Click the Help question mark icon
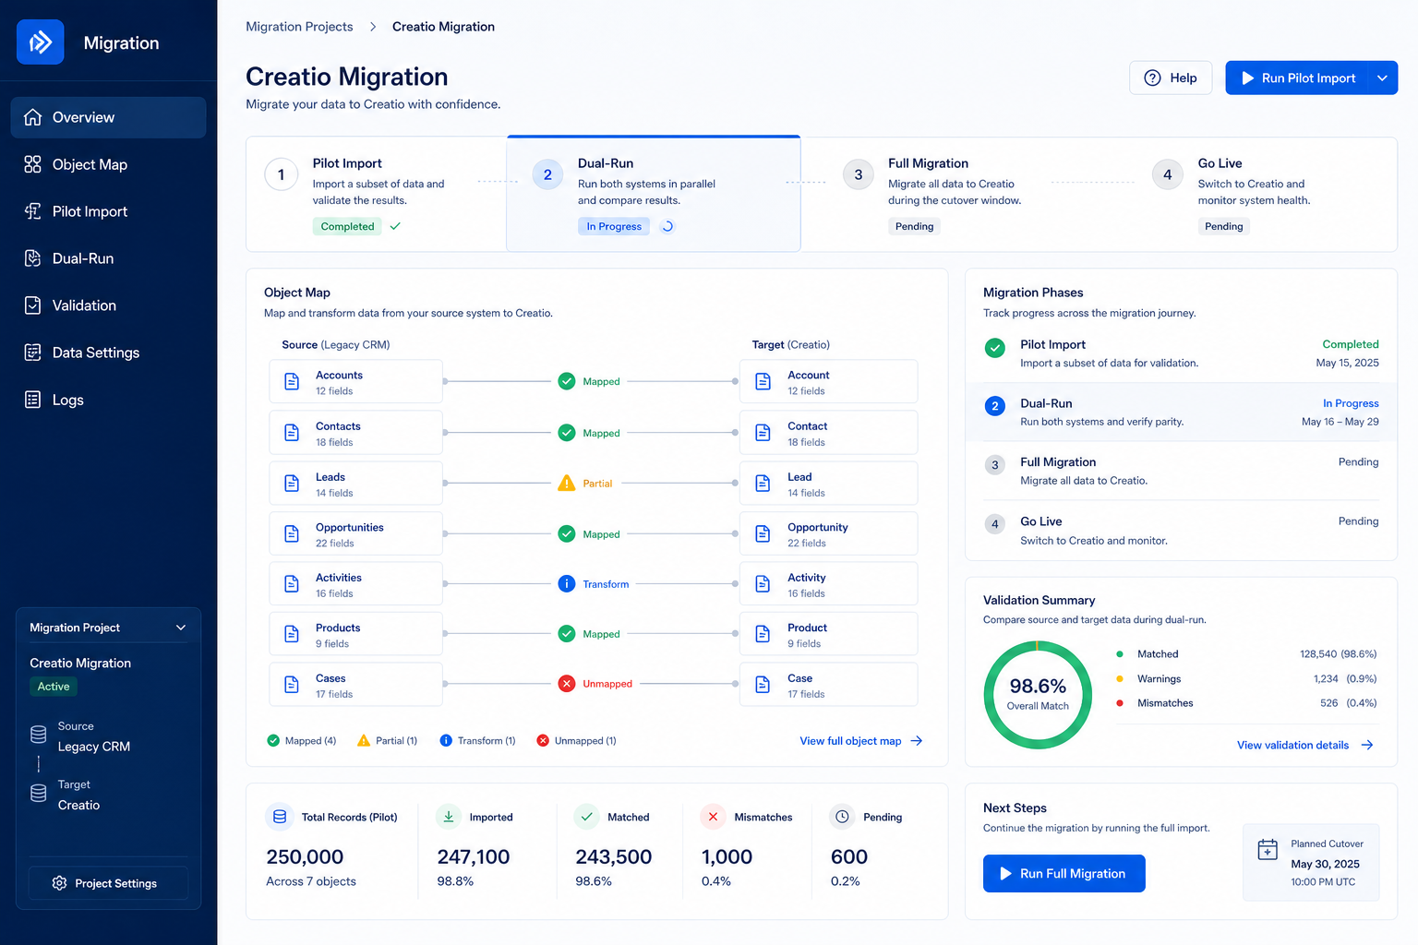 pyautogui.click(x=1152, y=78)
